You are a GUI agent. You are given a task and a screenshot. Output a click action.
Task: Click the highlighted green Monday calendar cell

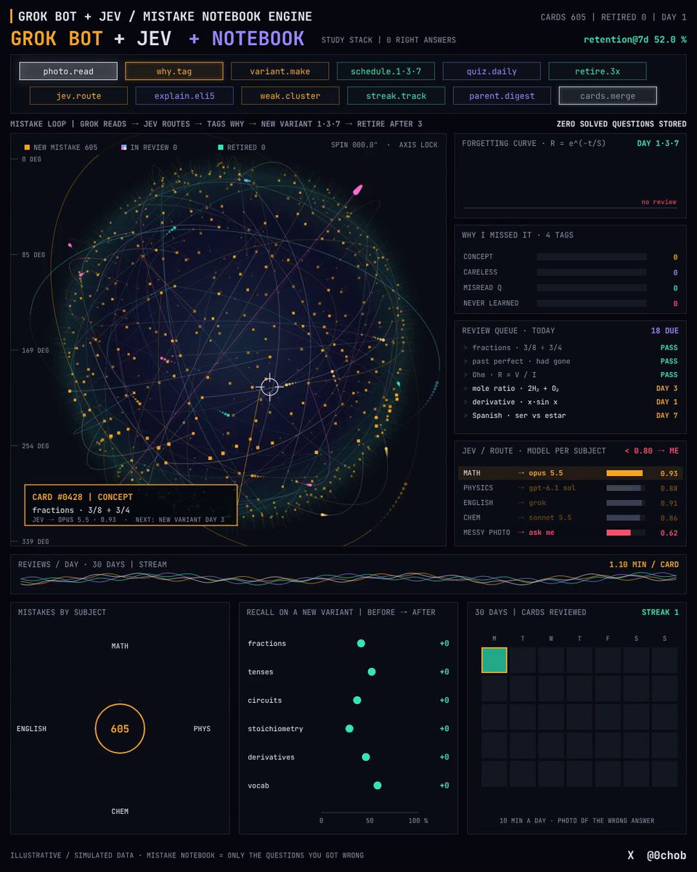(494, 660)
